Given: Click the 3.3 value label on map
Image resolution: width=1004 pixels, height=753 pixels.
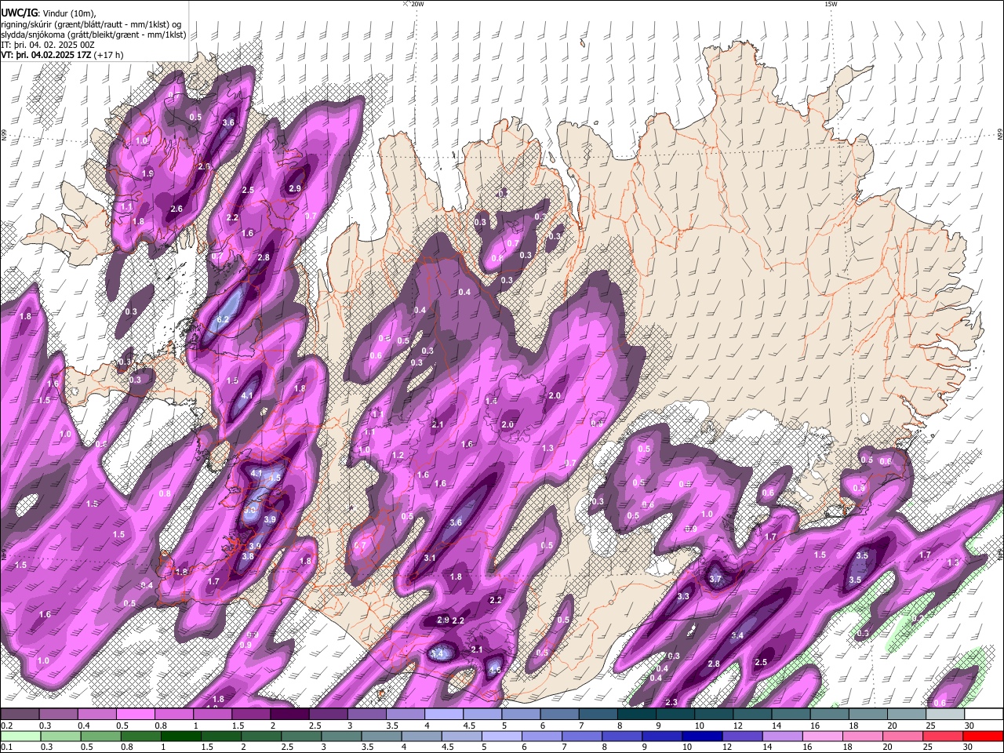Looking at the screenshot, I should (683, 596).
